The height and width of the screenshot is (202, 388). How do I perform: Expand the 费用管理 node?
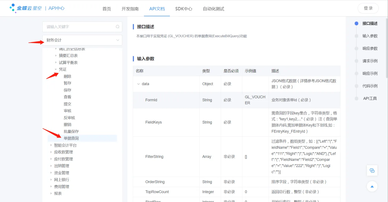pos(51,187)
